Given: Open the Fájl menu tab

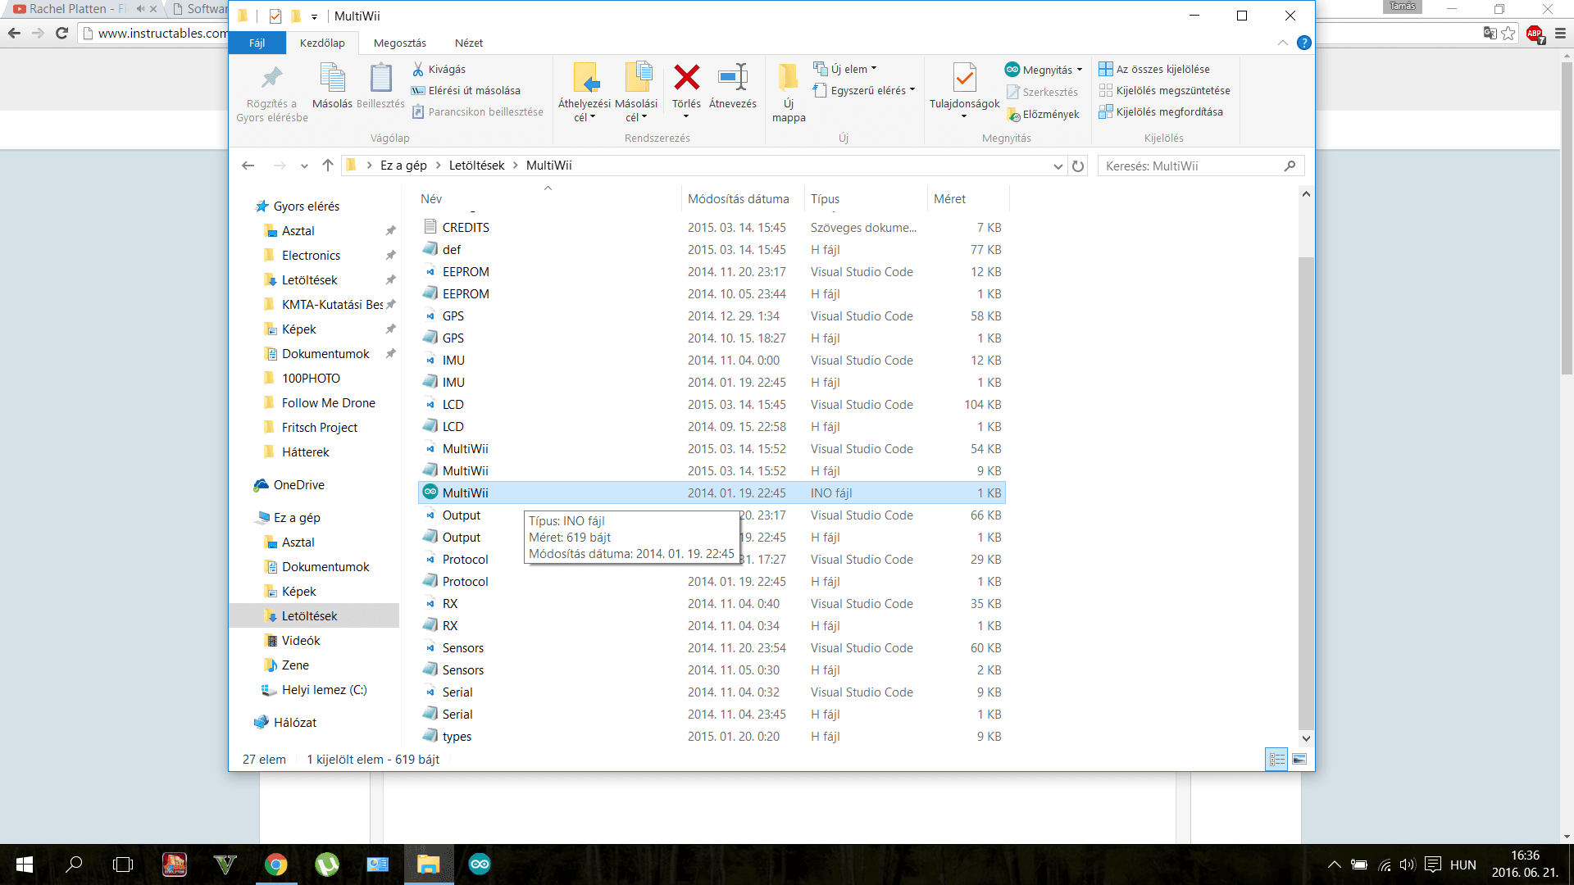Looking at the screenshot, I should (257, 43).
